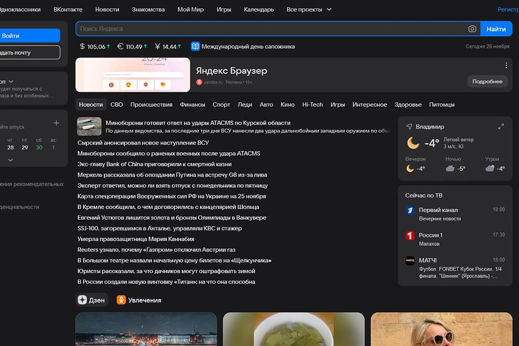Open the Питомцы tab
519x346 pixels.
(x=442, y=105)
